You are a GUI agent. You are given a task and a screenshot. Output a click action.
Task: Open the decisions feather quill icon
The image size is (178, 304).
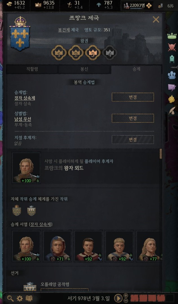click(x=172, y=111)
